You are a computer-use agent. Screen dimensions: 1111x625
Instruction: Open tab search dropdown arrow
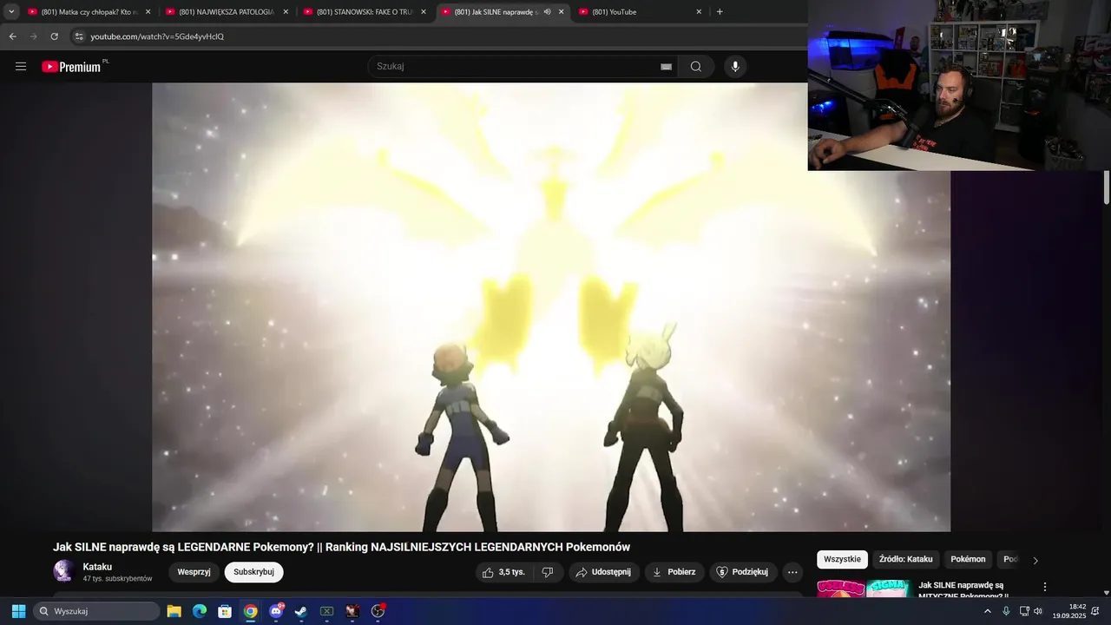click(11, 12)
